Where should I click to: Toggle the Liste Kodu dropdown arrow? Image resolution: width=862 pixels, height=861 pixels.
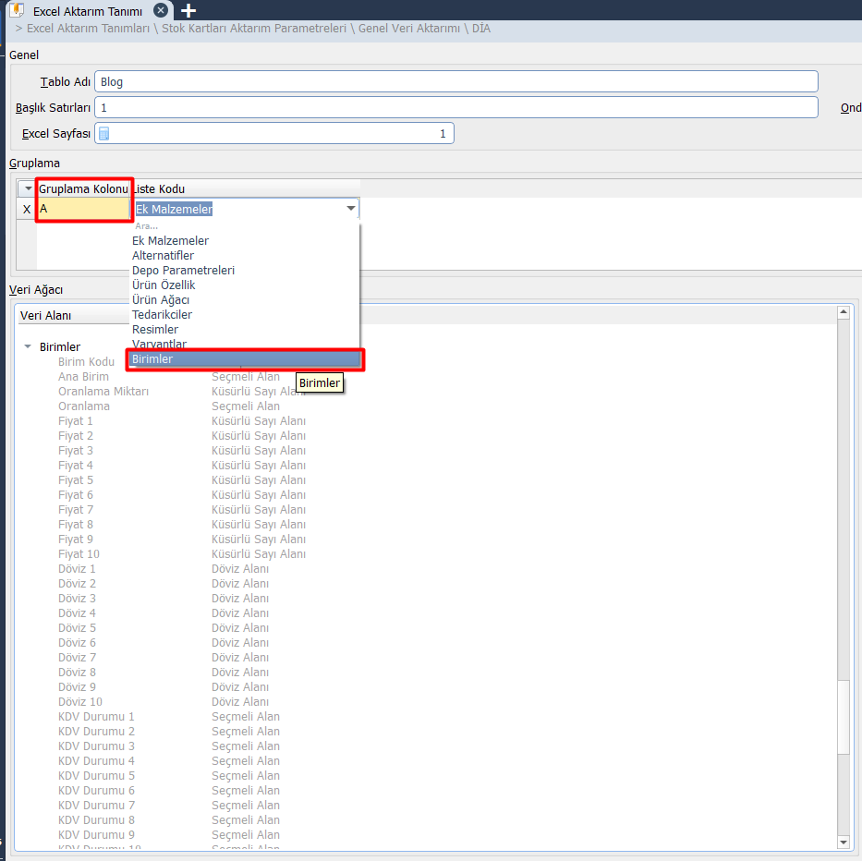(x=350, y=210)
